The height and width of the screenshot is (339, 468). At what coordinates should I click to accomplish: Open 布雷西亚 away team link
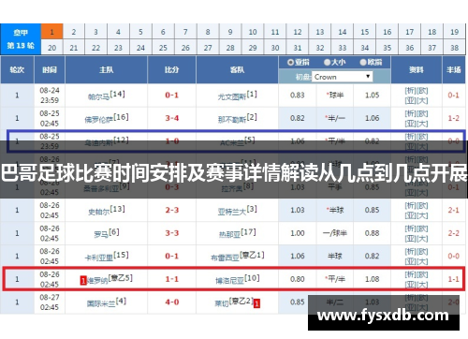(225, 258)
